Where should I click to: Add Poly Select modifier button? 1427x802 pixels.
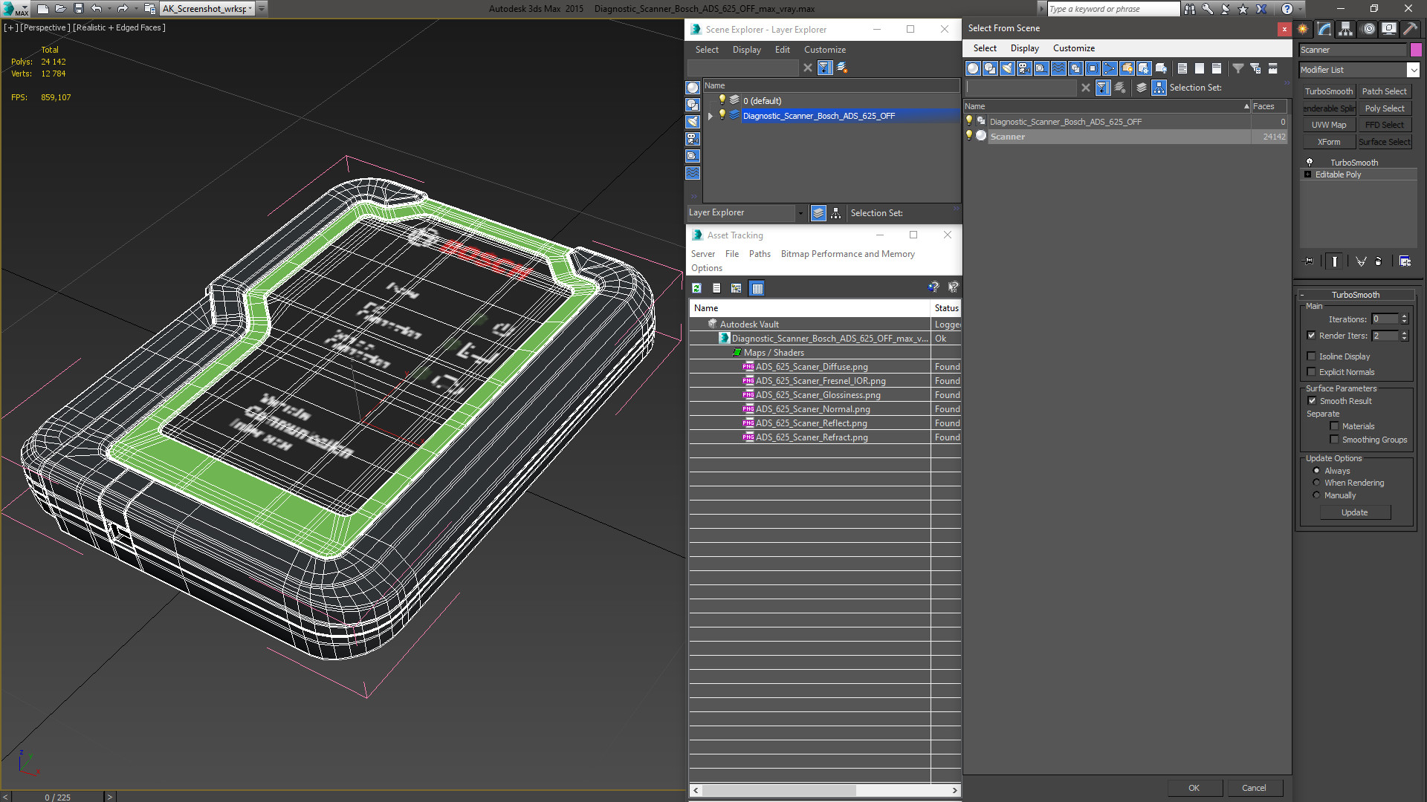[x=1384, y=108]
